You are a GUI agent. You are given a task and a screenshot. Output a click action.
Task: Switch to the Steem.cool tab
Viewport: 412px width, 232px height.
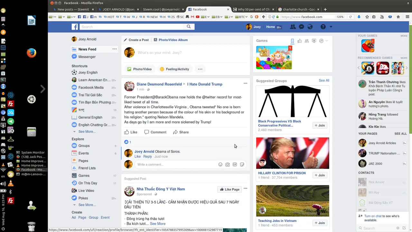click(x=163, y=9)
